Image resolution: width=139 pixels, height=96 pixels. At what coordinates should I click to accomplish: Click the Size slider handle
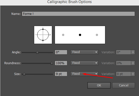coord(24,74)
